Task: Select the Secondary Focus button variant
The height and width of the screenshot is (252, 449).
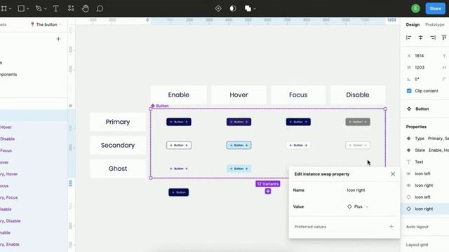Action: click(298, 146)
